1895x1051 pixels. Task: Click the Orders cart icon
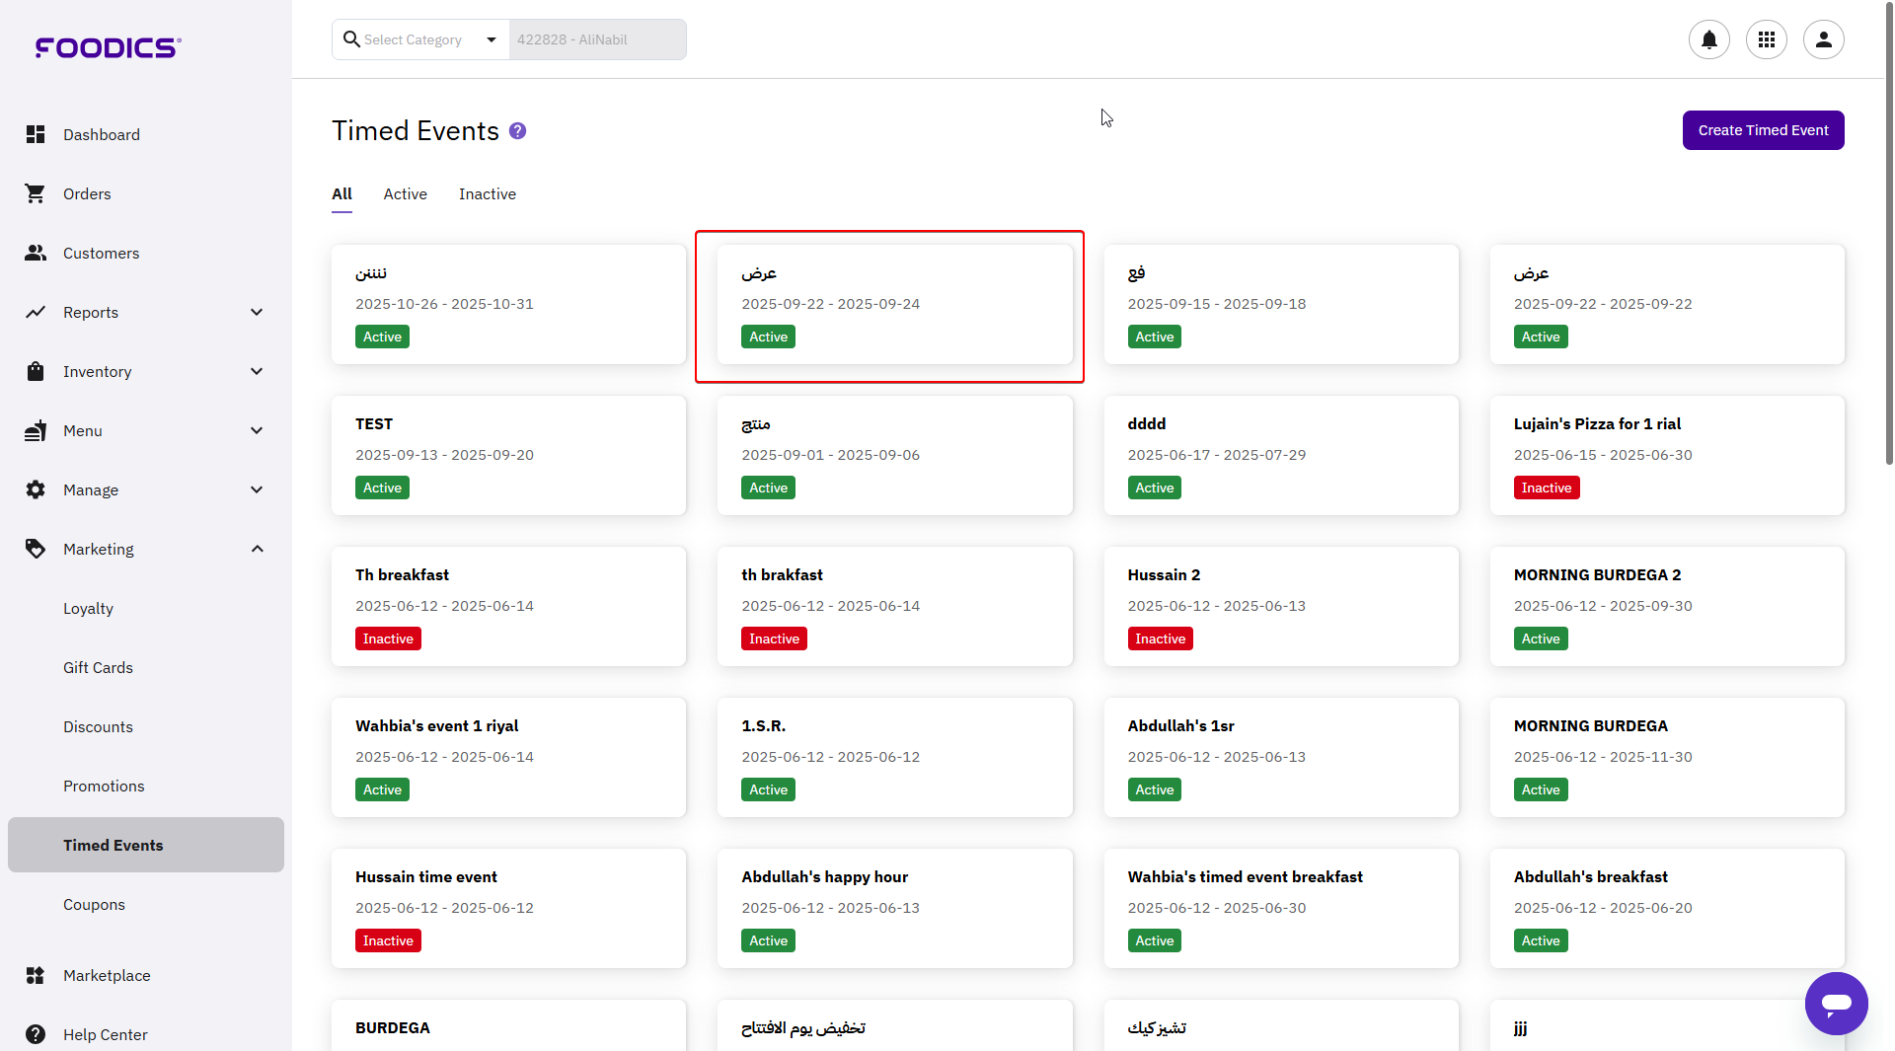point(36,194)
